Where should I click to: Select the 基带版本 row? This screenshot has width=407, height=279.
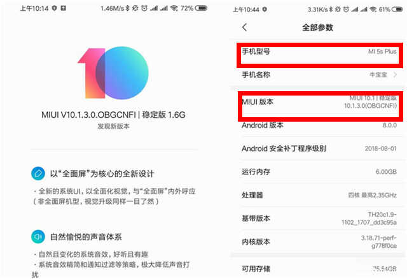tap(319, 218)
